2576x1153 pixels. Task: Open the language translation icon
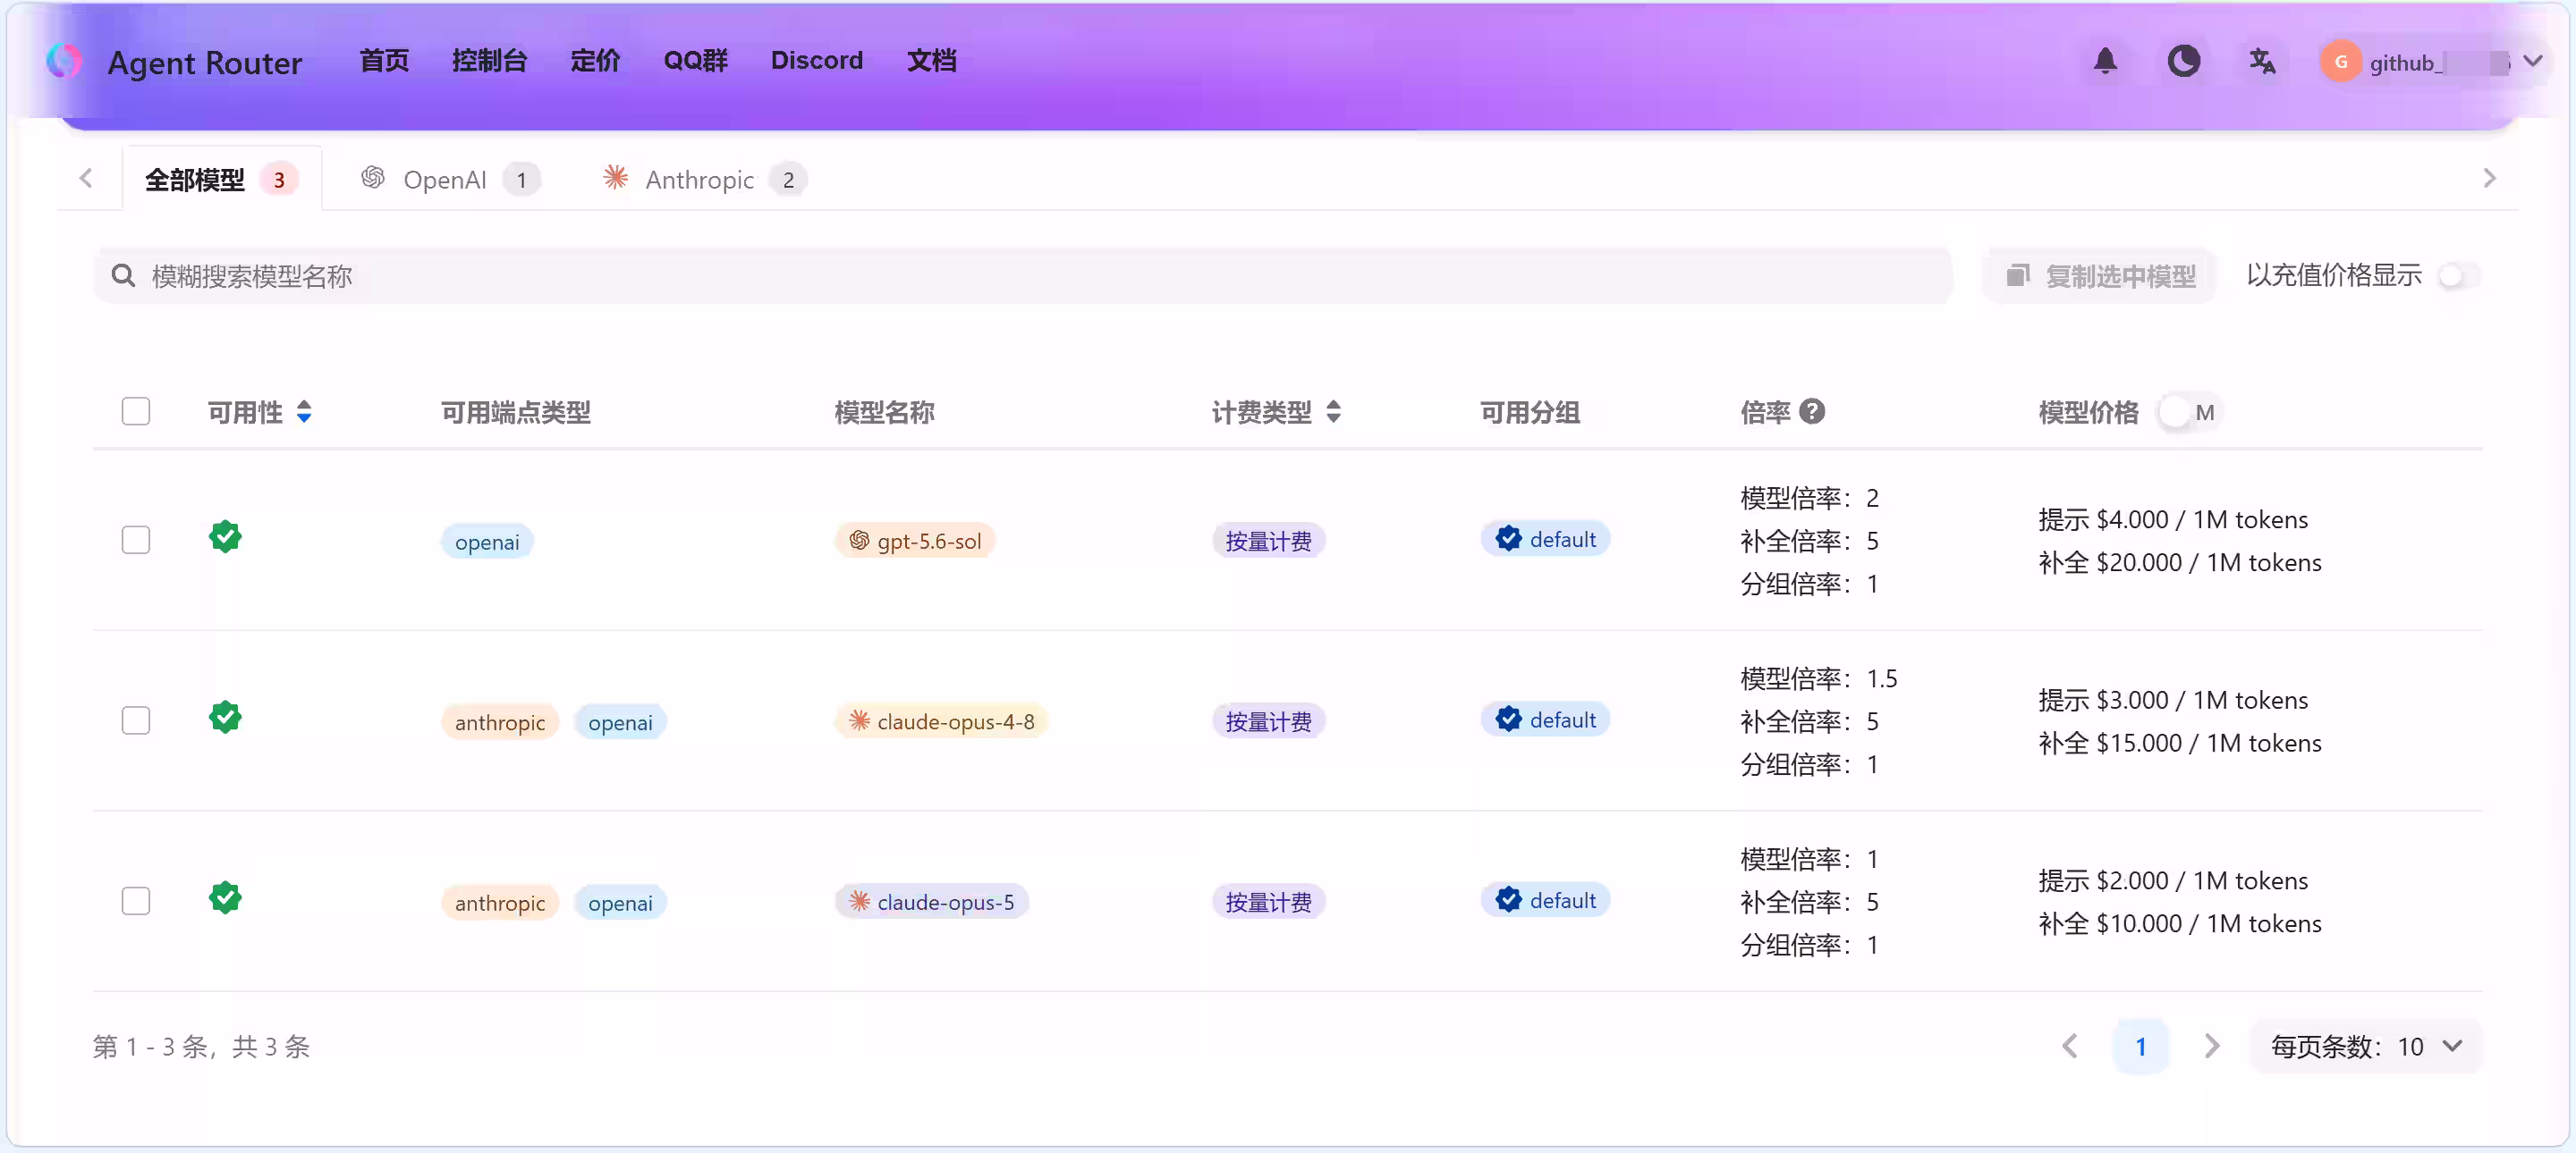click(2262, 62)
